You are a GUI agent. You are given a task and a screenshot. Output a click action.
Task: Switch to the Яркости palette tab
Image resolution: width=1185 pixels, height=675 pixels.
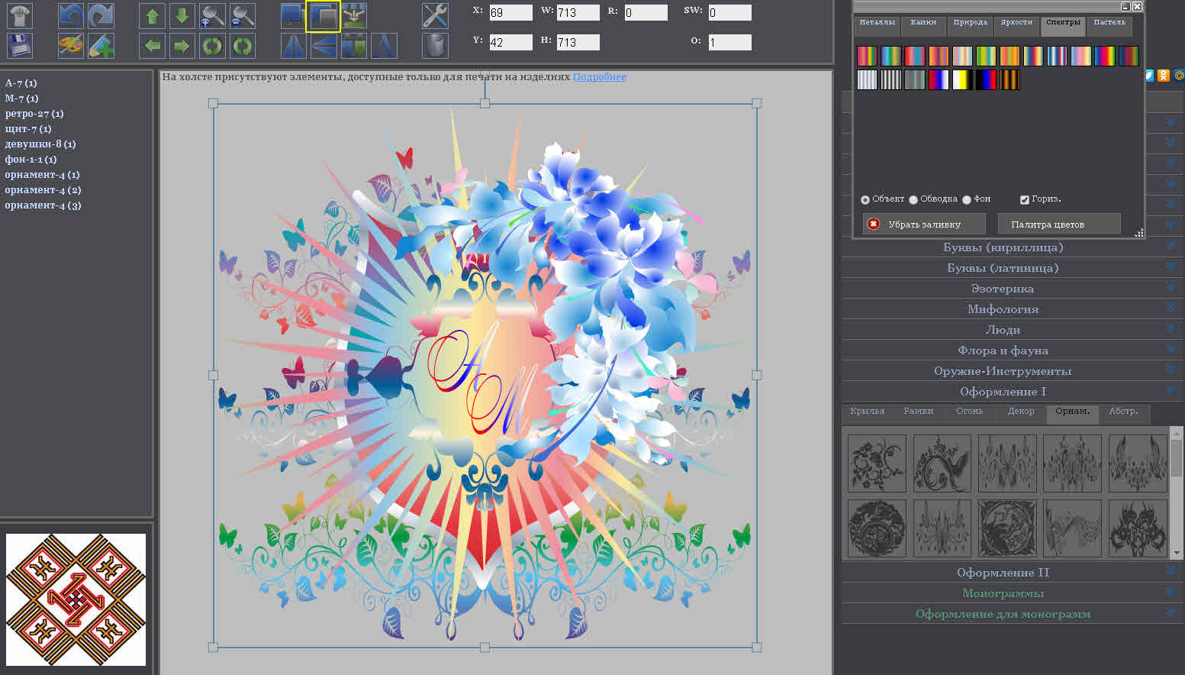point(1016,25)
